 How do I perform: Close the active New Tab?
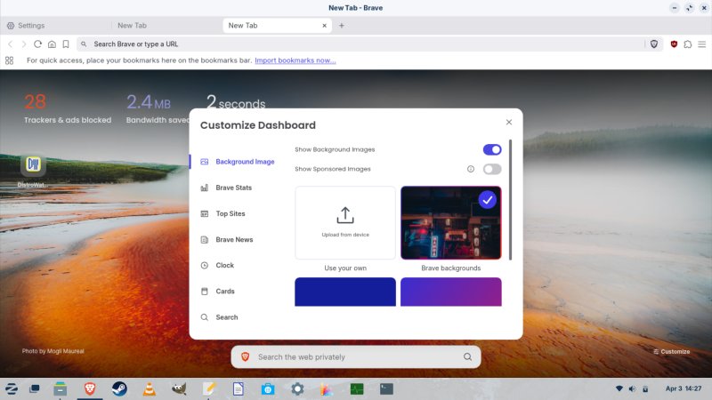tap(324, 26)
